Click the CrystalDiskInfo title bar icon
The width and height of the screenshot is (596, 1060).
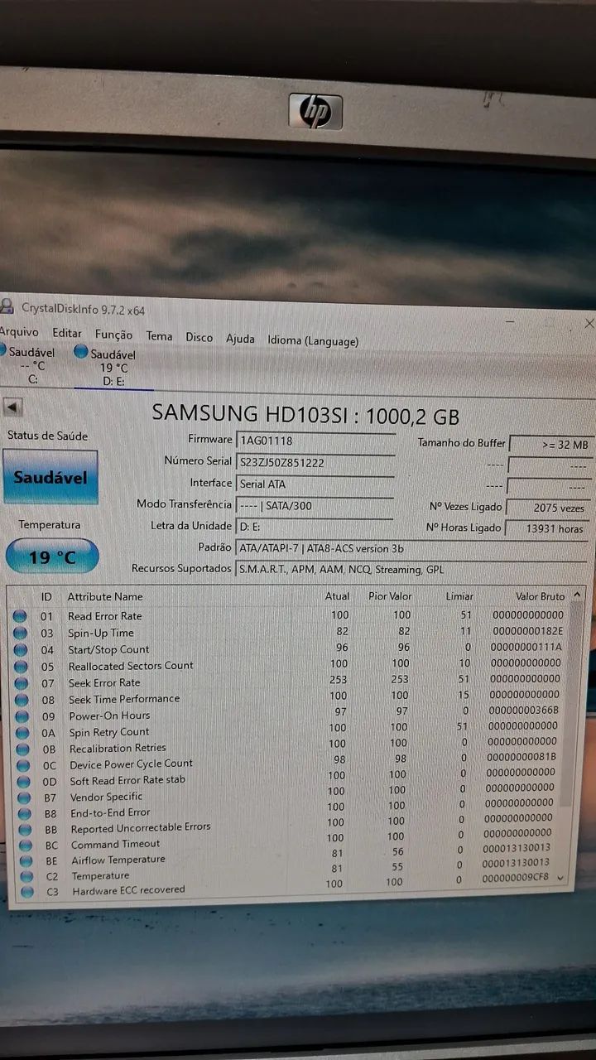coord(7,307)
